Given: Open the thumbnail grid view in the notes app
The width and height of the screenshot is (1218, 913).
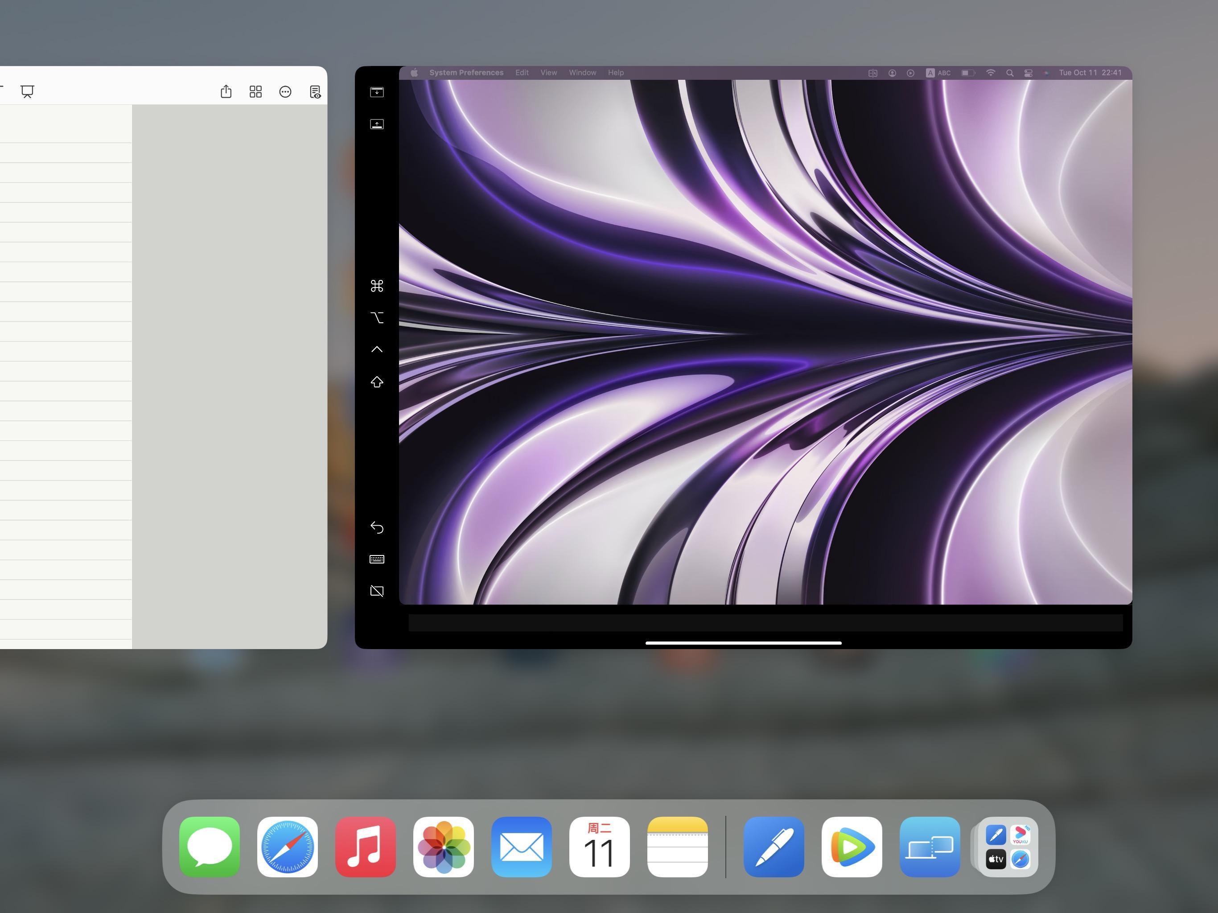Looking at the screenshot, I should click(x=255, y=92).
